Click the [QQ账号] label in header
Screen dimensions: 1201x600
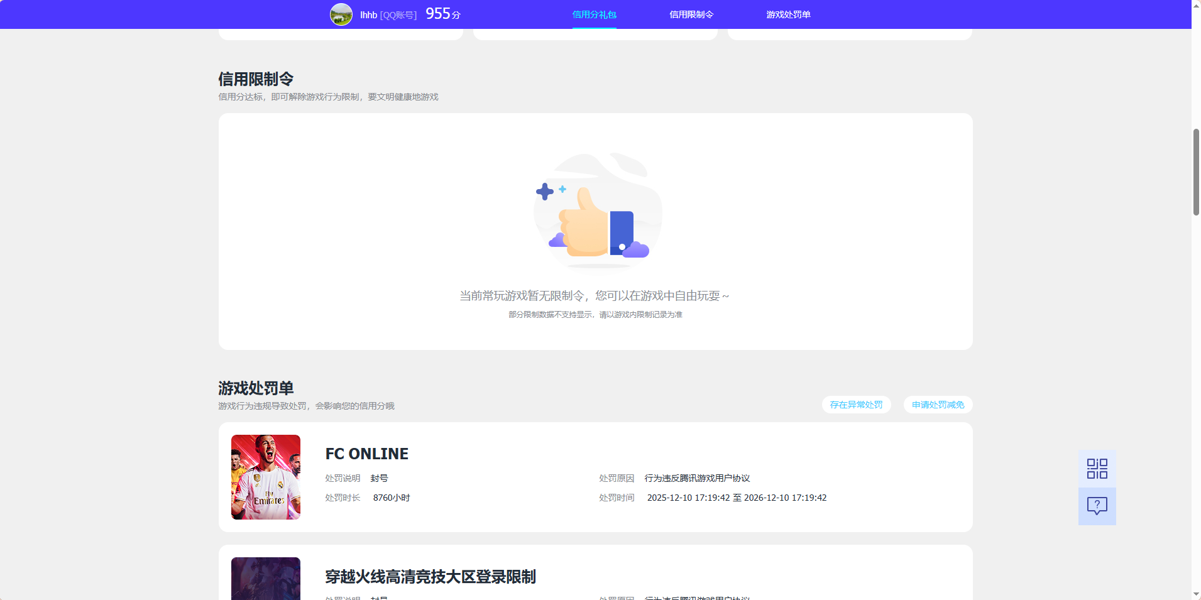(x=398, y=15)
